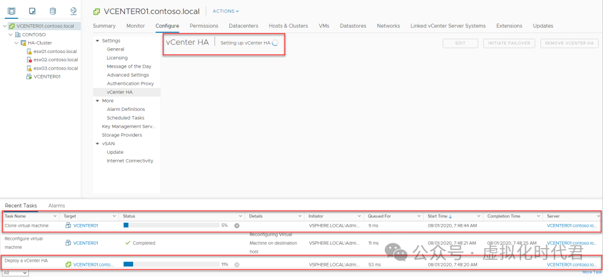Cancel the Clone virtual machine task
Screen dimensions: 603x277
[236, 225]
